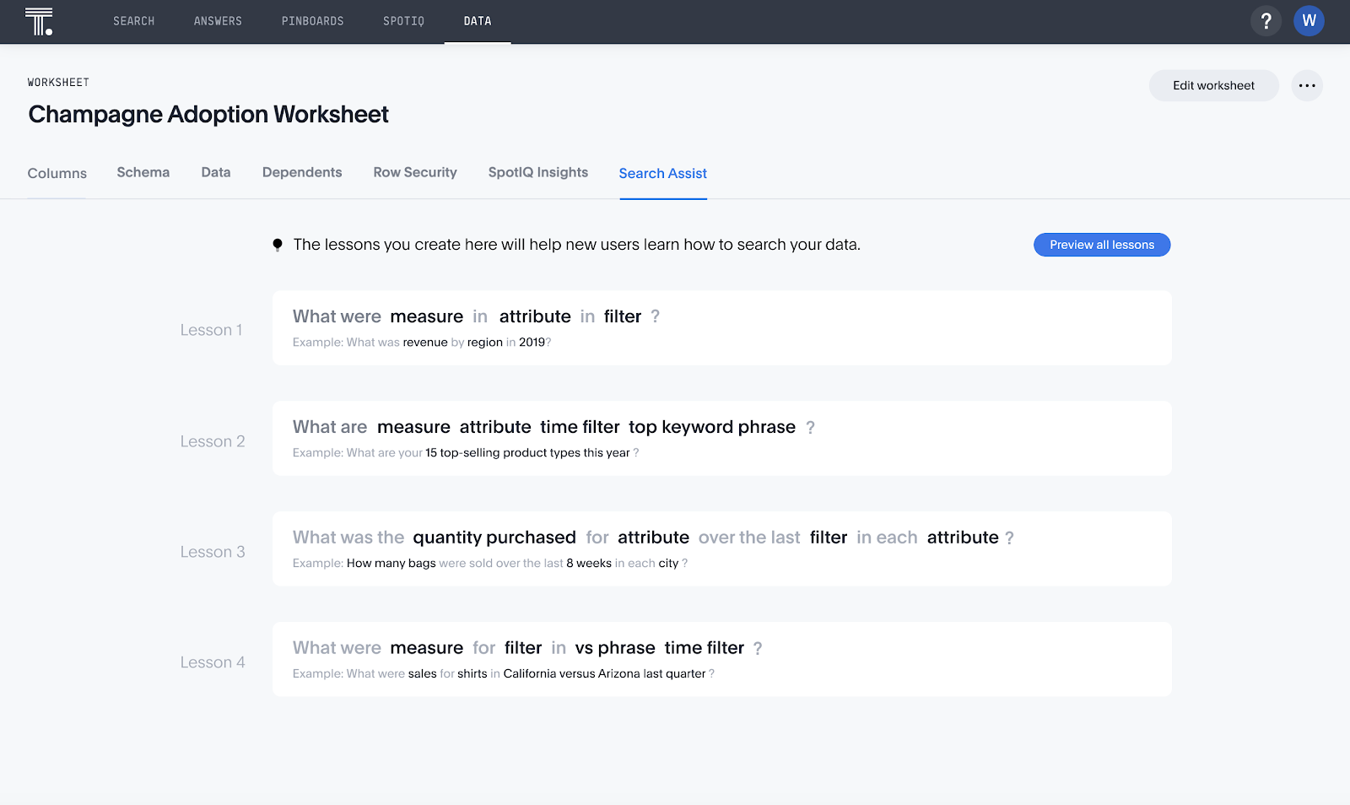Image resolution: width=1350 pixels, height=805 pixels.
Task: Click the Edit worksheet button
Action: 1213,85
